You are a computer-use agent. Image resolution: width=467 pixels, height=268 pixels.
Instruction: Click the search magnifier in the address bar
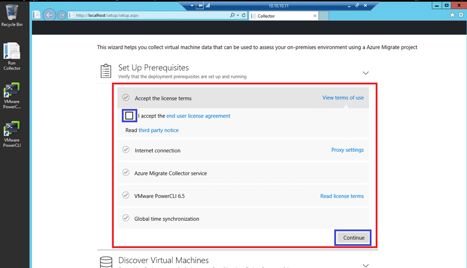coord(232,15)
